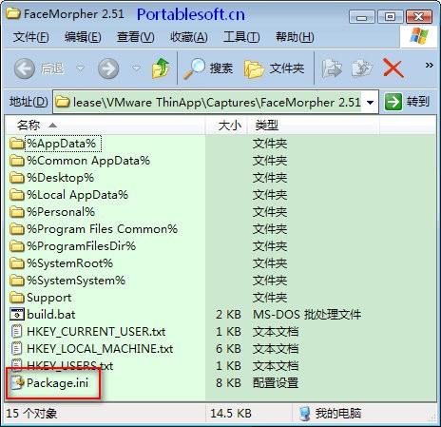Open the 工具(T) menu
Viewport: 441px width, 427px height.
coord(241,37)
